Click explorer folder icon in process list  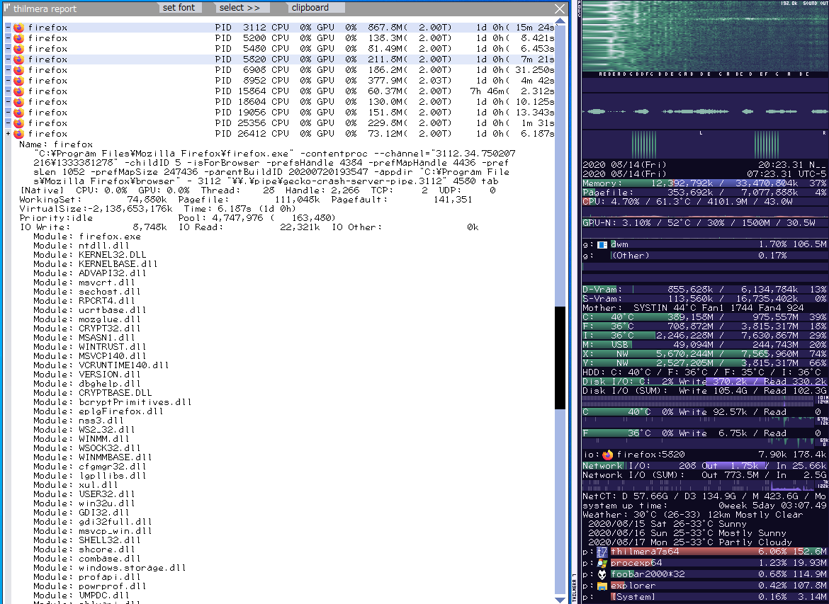coord(602,586)
